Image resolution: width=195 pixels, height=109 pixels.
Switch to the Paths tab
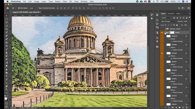pos(178,14)
